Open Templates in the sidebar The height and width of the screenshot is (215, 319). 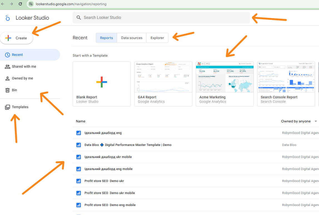tap(30, 107)
